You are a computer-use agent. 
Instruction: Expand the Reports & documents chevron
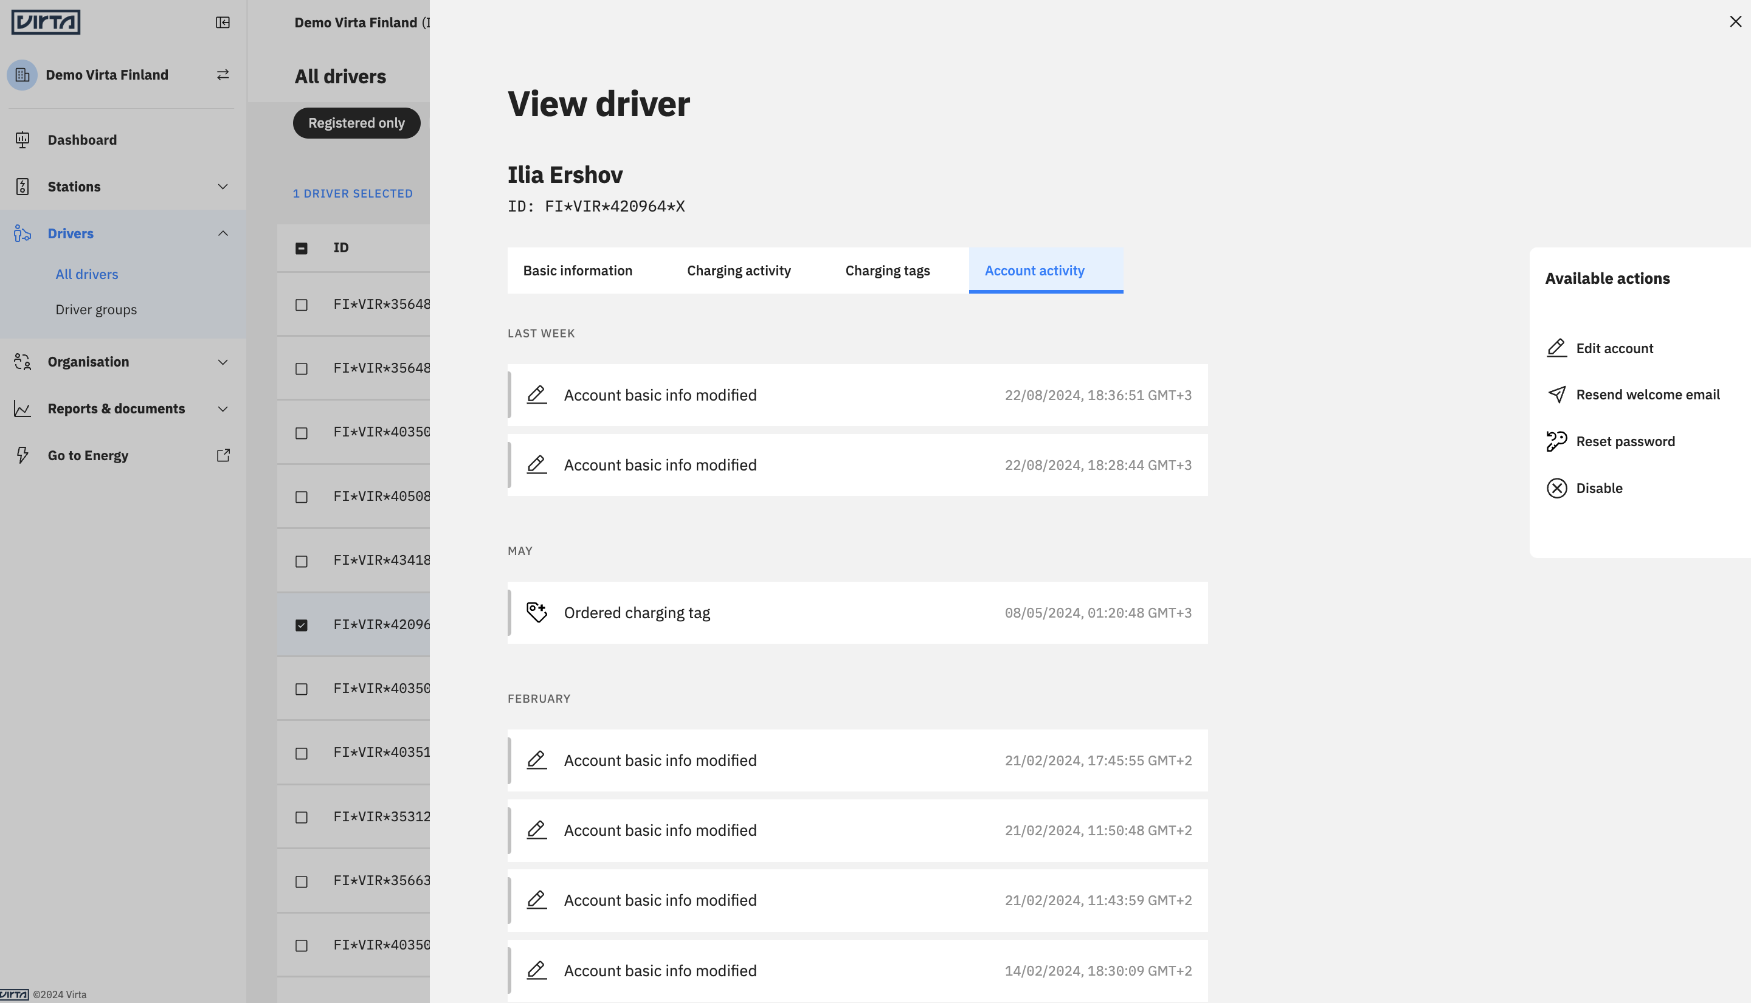[x=223, y=408]
